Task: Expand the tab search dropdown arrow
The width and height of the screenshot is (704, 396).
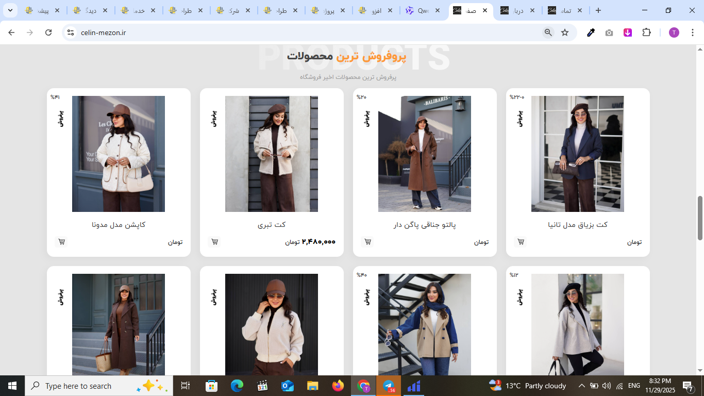Action: (10, 10)
